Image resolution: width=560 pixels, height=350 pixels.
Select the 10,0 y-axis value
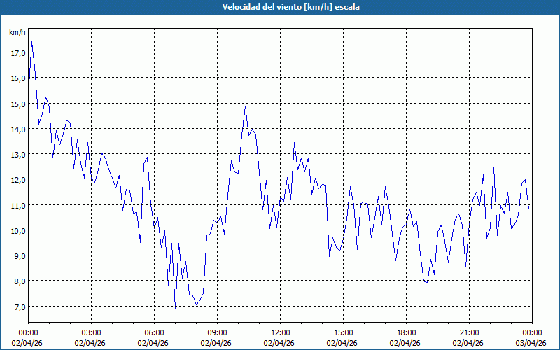coord(17,230)
